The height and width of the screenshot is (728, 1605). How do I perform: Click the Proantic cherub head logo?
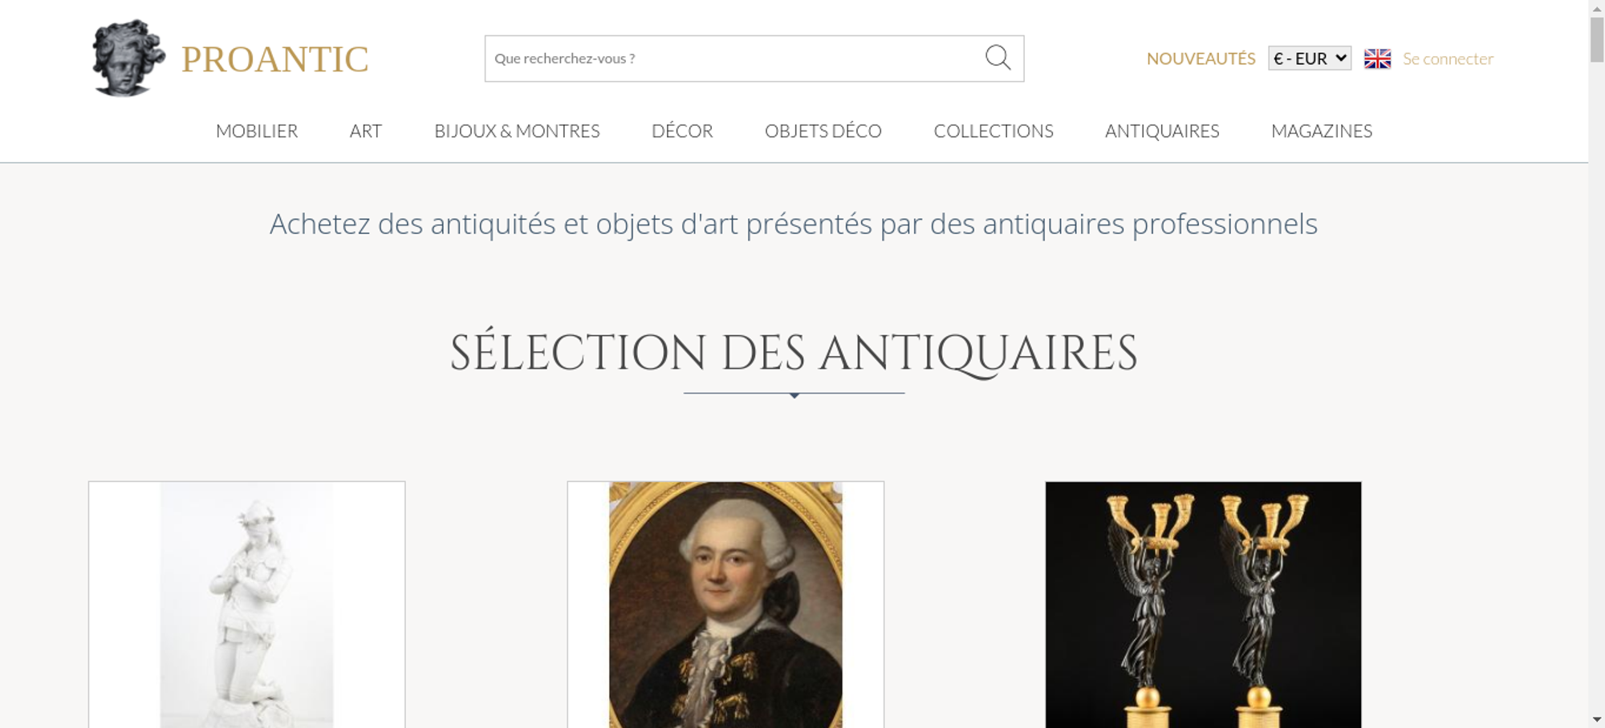[128, 59]
